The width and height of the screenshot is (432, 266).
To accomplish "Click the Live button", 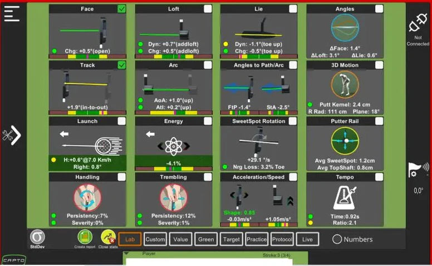I will coord(307,239).
